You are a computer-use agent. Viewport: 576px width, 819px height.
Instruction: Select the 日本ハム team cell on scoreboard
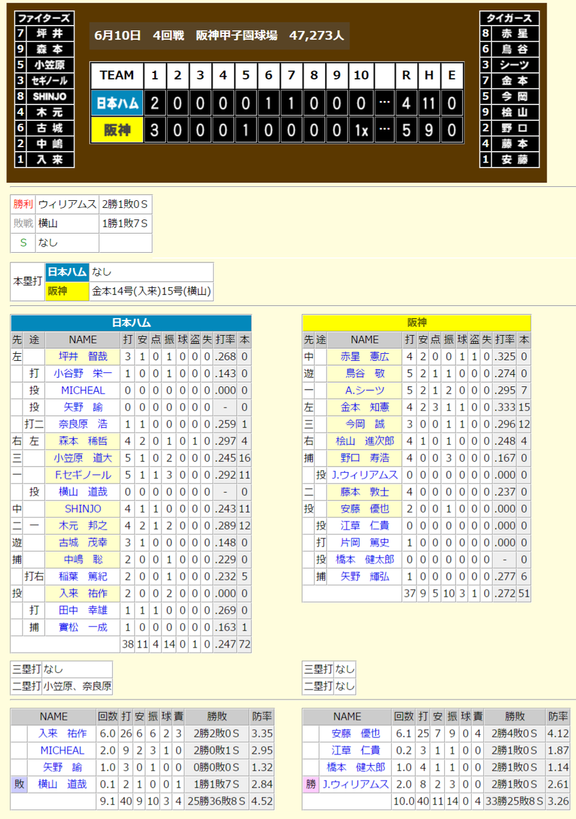pos(116,104)
